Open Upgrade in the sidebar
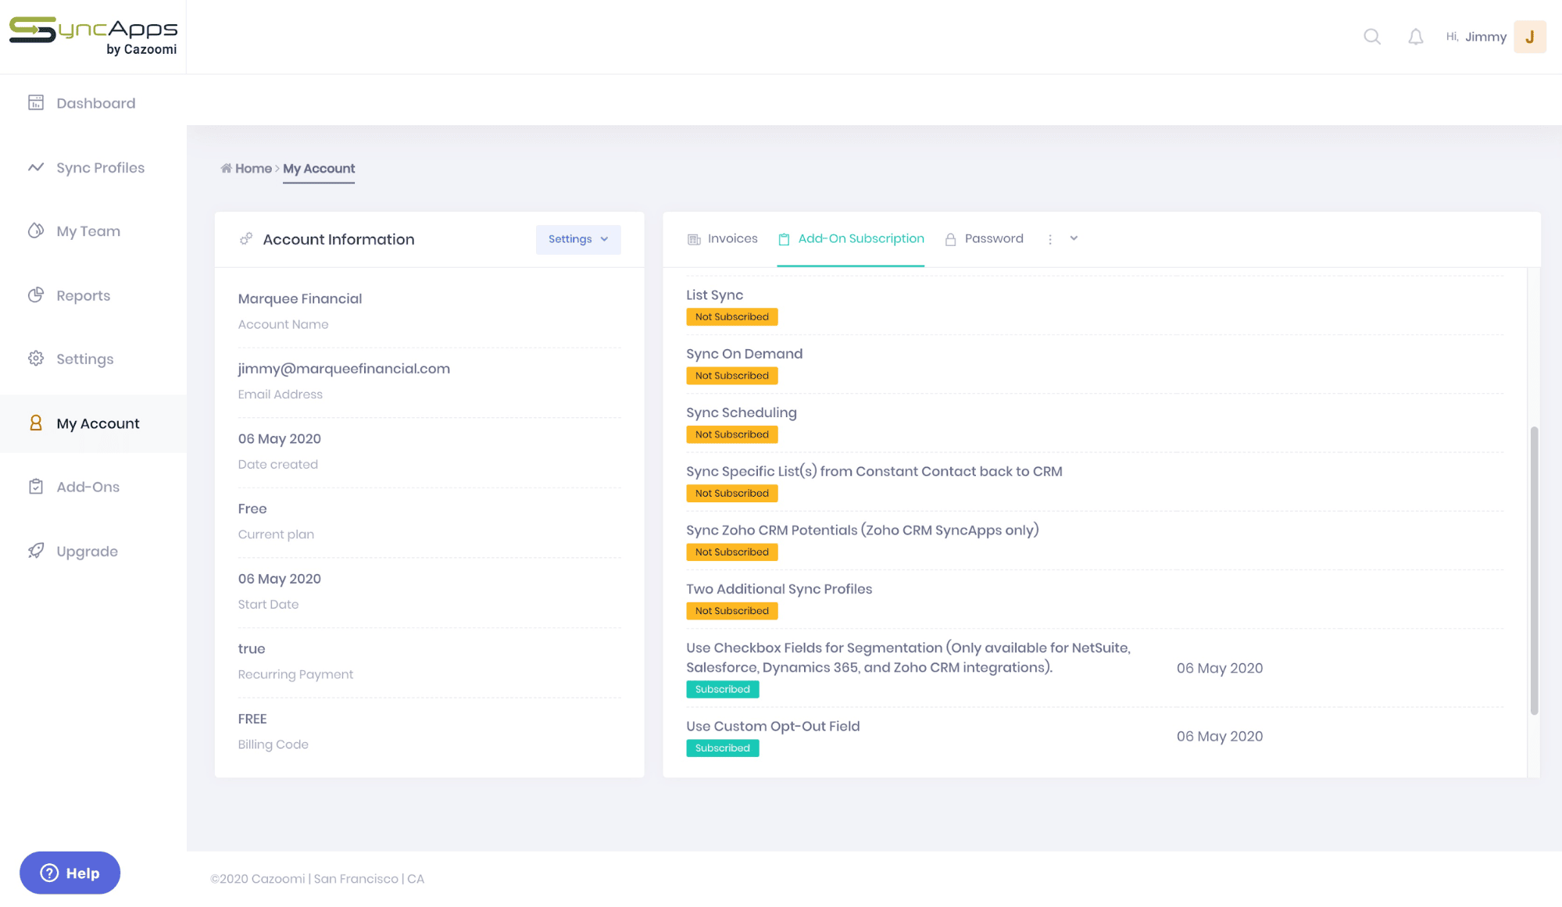 [x=93, y=551]
